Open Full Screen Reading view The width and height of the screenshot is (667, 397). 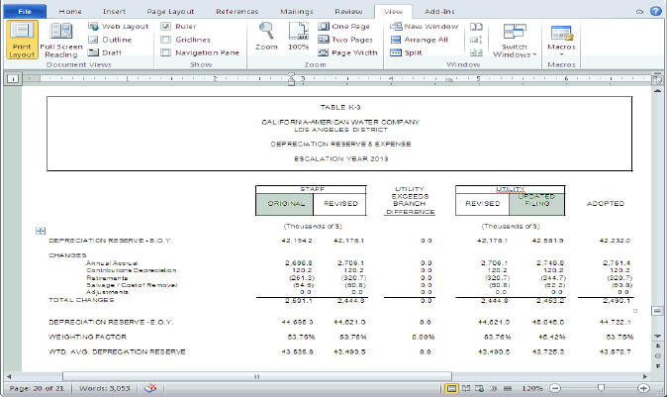60,40
